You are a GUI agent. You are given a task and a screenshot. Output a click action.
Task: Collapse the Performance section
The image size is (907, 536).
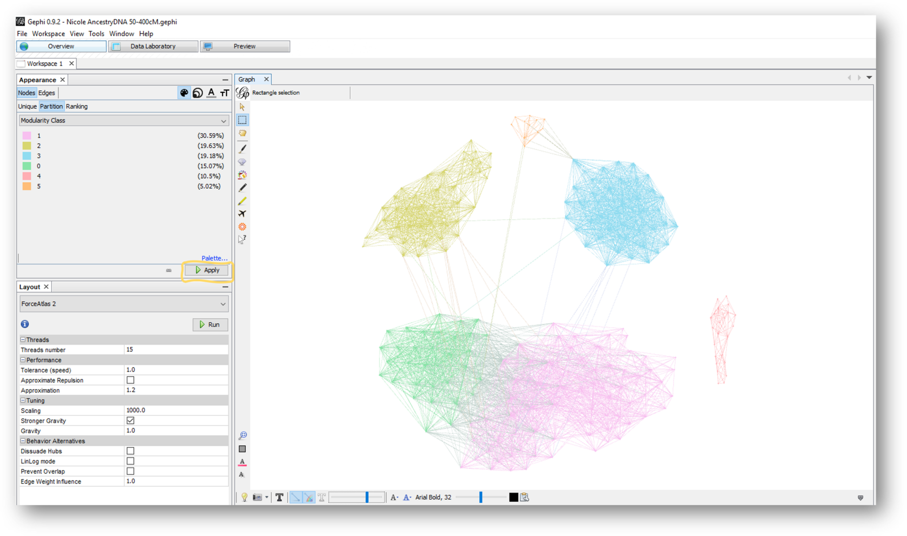(23, 360)
